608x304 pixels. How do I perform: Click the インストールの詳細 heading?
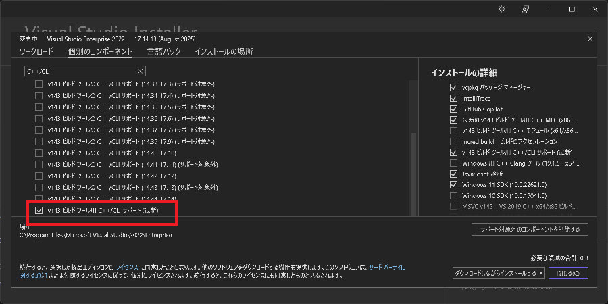pyautogui.click(x=464, y=72)
